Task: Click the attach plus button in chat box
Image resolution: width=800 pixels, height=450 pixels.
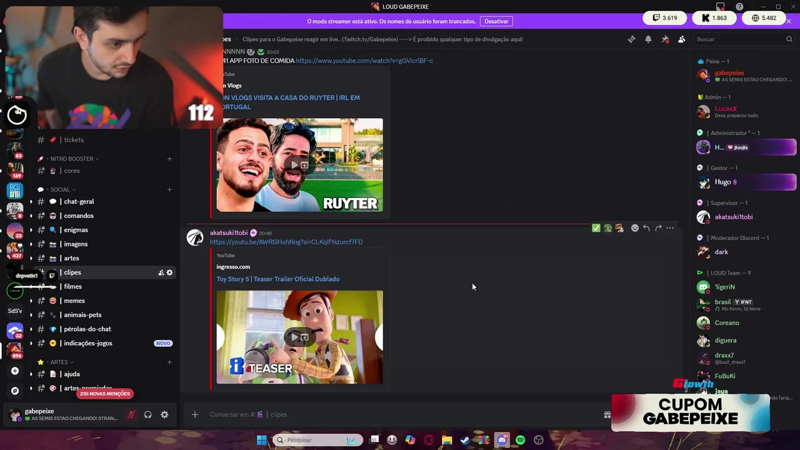Action: coord(195,414)
